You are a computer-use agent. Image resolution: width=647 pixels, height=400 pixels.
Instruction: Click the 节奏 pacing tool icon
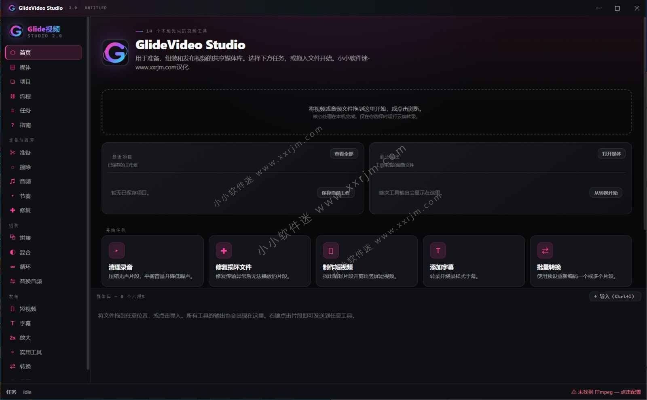[13, 196]
